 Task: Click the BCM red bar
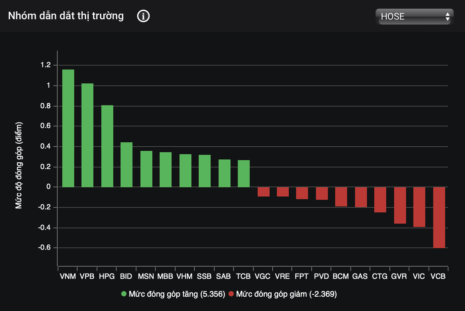click(x=341, y=197)
